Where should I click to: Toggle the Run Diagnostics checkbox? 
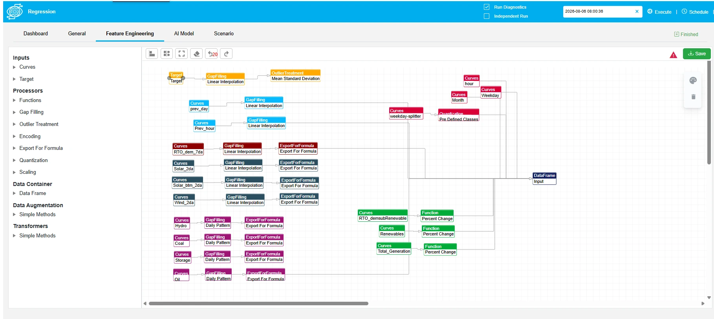click(487, 7)
